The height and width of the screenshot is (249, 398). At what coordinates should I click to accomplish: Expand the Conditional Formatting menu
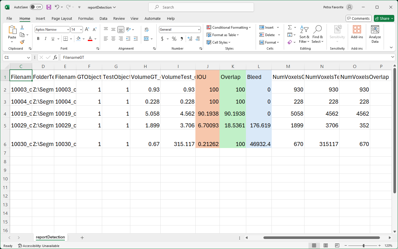coord(229,28)
